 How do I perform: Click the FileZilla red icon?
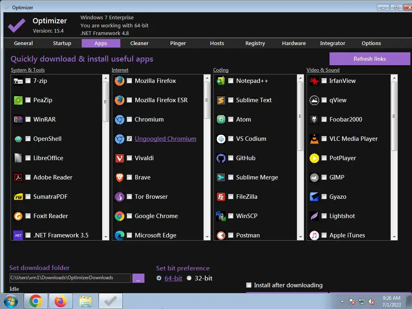coord(221,197)
